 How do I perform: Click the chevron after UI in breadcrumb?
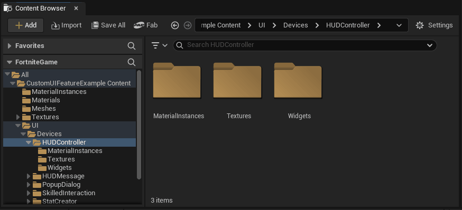(x=274, y=25)
